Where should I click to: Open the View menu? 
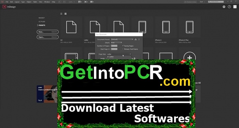click(41, 2)
